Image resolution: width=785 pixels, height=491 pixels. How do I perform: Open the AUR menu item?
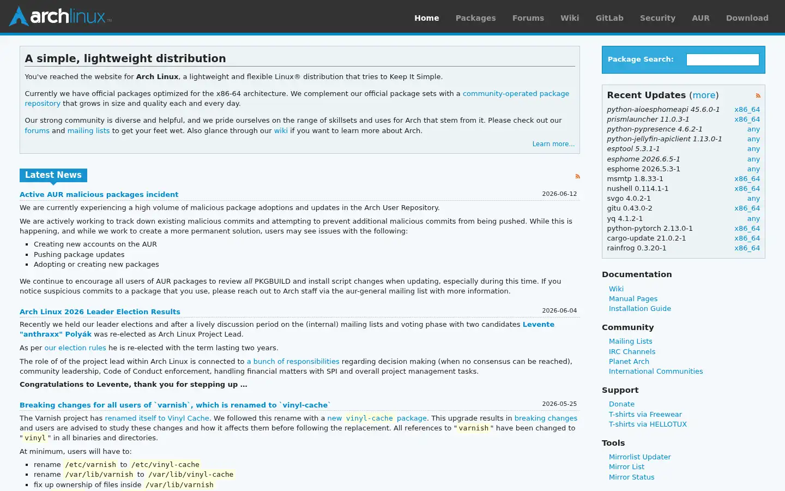pos(701,18)
